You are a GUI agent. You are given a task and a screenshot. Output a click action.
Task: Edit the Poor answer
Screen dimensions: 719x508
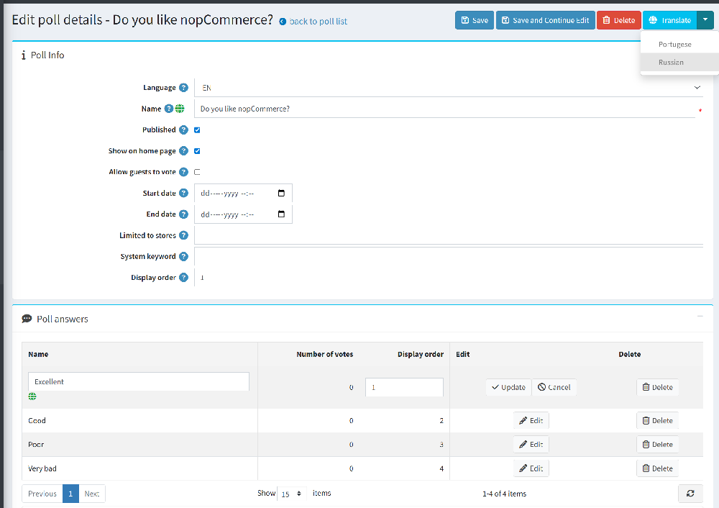(x=531, y=444)
